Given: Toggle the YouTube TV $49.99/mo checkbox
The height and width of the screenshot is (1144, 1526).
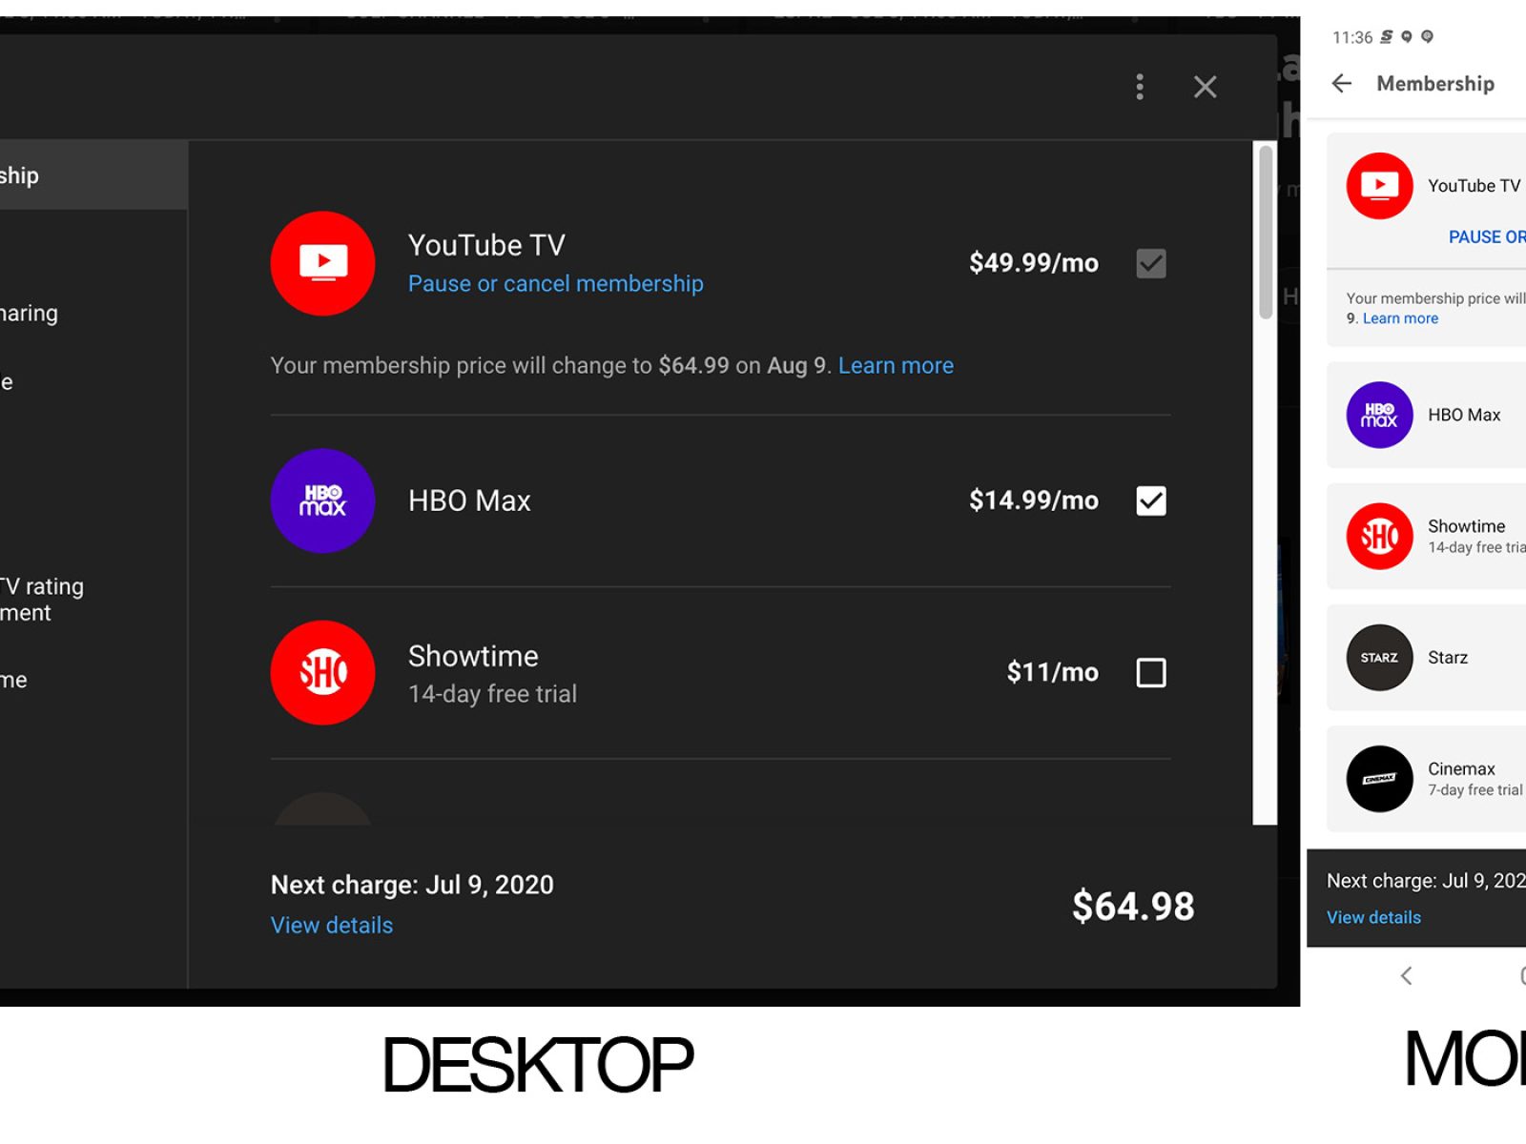Looking at the screenshot, I should [x=1151, y=263].
